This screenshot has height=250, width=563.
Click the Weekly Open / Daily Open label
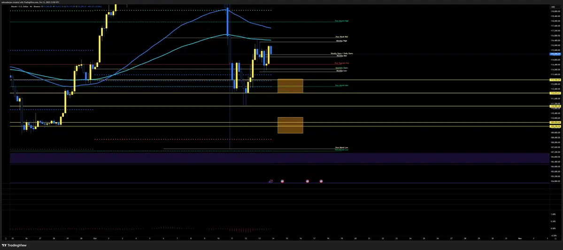tap(342, 54)
